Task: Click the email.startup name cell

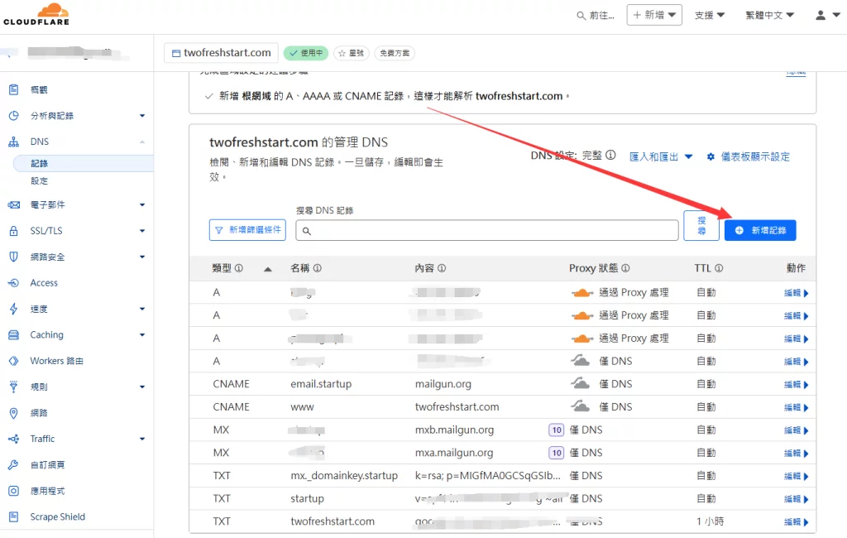Action: click(x=321, y=384)
